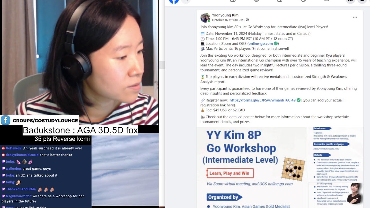The image size is (370, 208).
Task: Open the main YY Kim 8P Go Workshop poster
Action: click(x=251, y=168)
